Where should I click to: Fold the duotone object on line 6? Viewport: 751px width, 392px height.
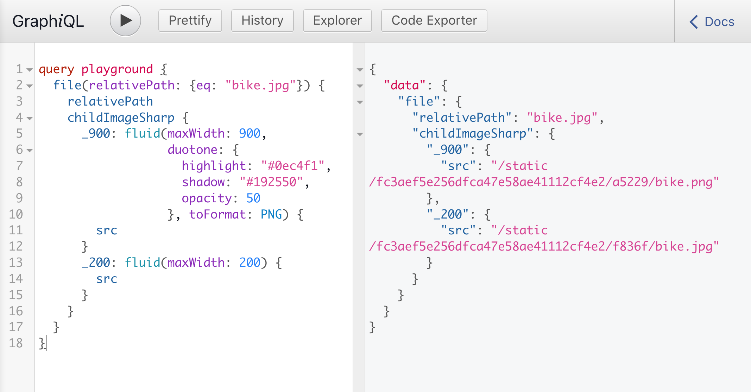(x=30, y=151)
